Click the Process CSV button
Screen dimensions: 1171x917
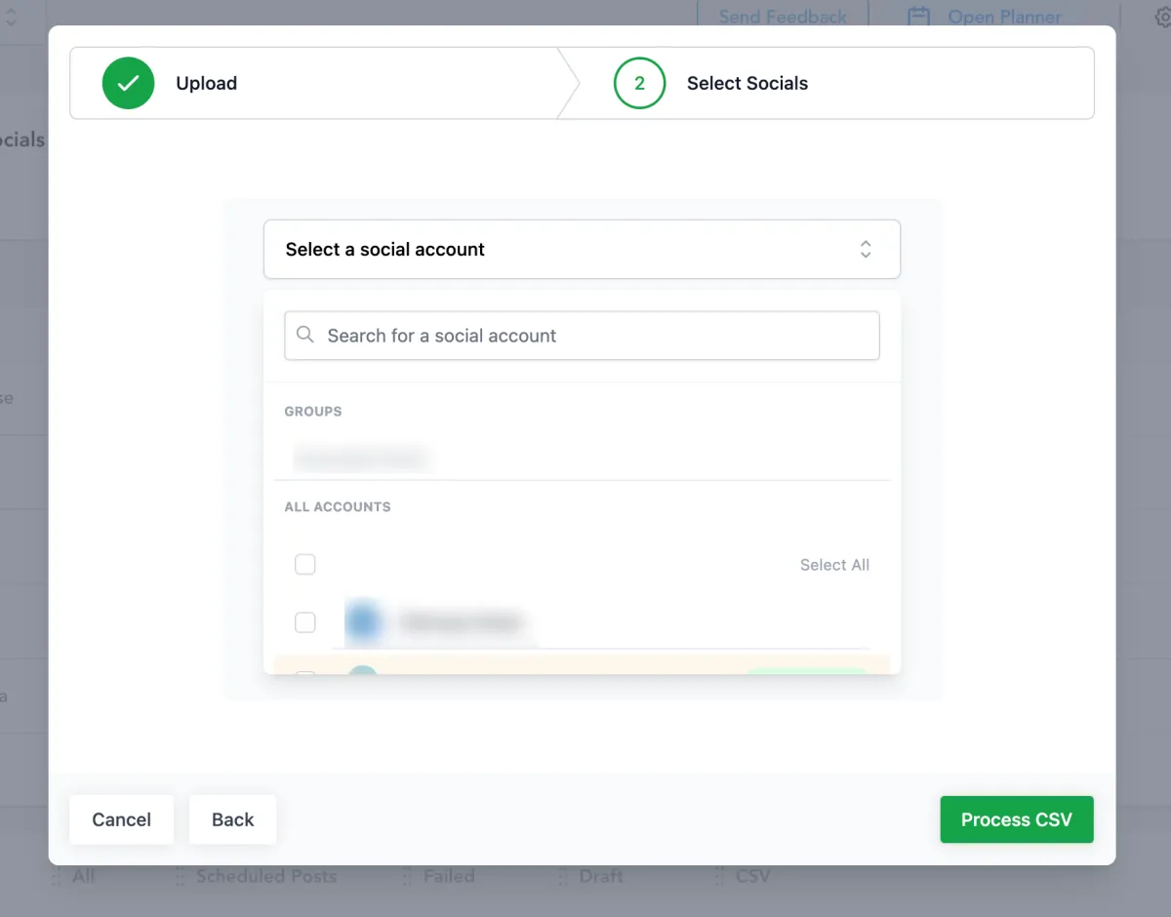(1017, 819)
